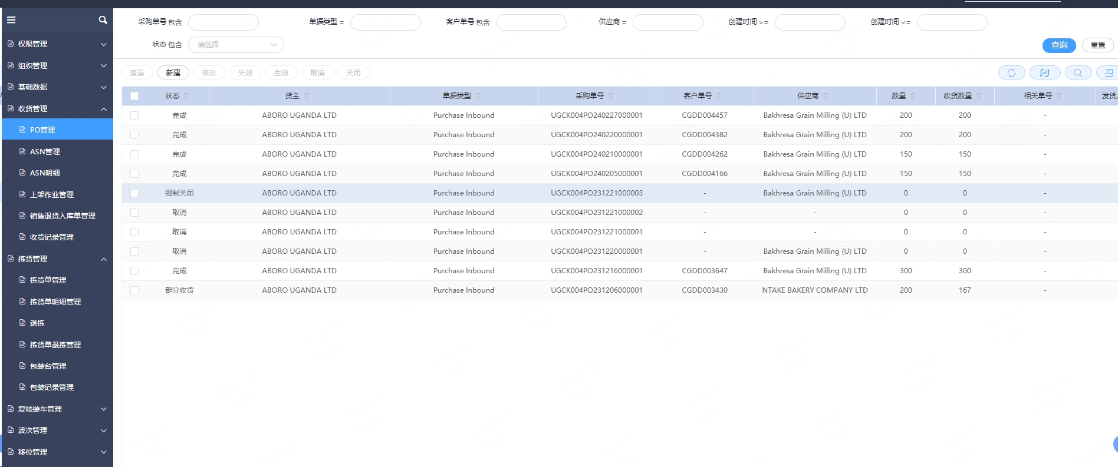Check row UGCK004PO240220000001
This screenshot has height=467, width=1118.
coord(134,135)
